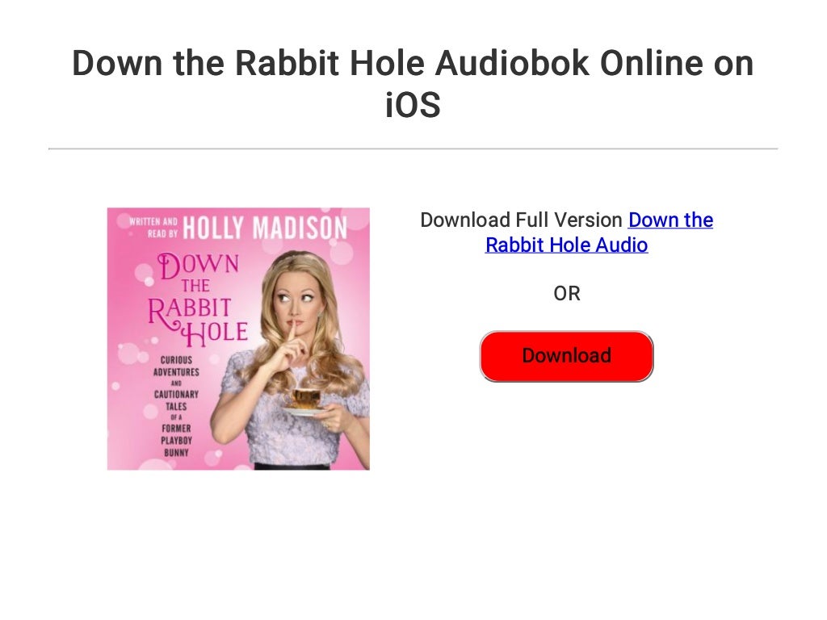Image resolution: width=827 pixels, height=620 pixels.
Task: Click the 'Former Playboy Bunny' cover text
Action: point(177,440)
